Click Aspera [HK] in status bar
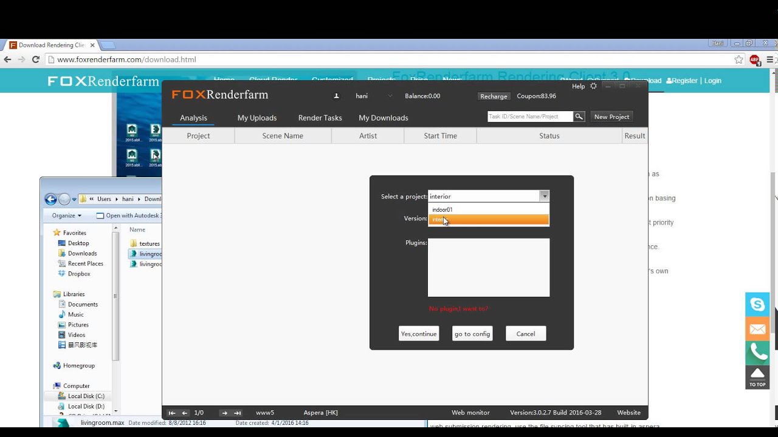This screenshot has width=778, height=437. pyautogui.click(x=320, y=413)
